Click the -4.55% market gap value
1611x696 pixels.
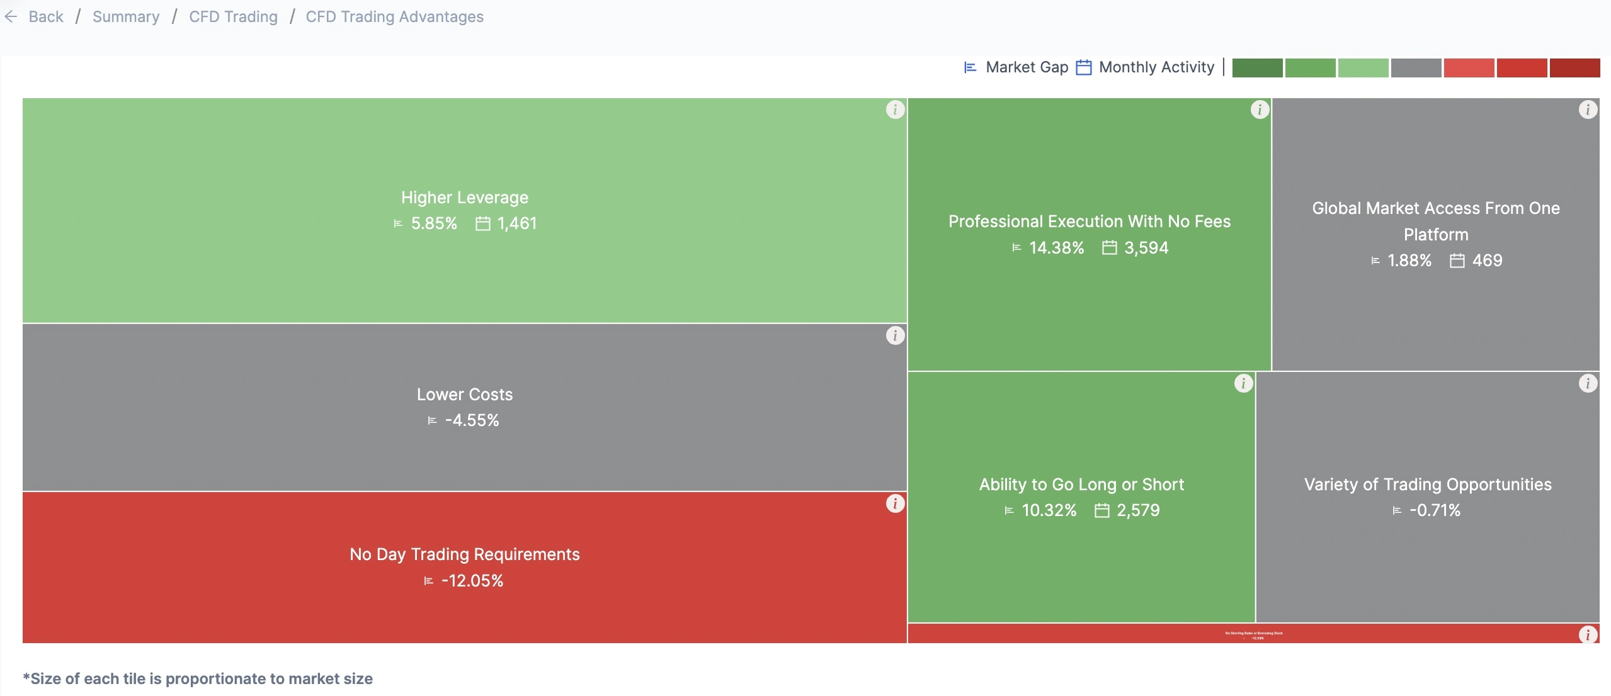[472, 420]
